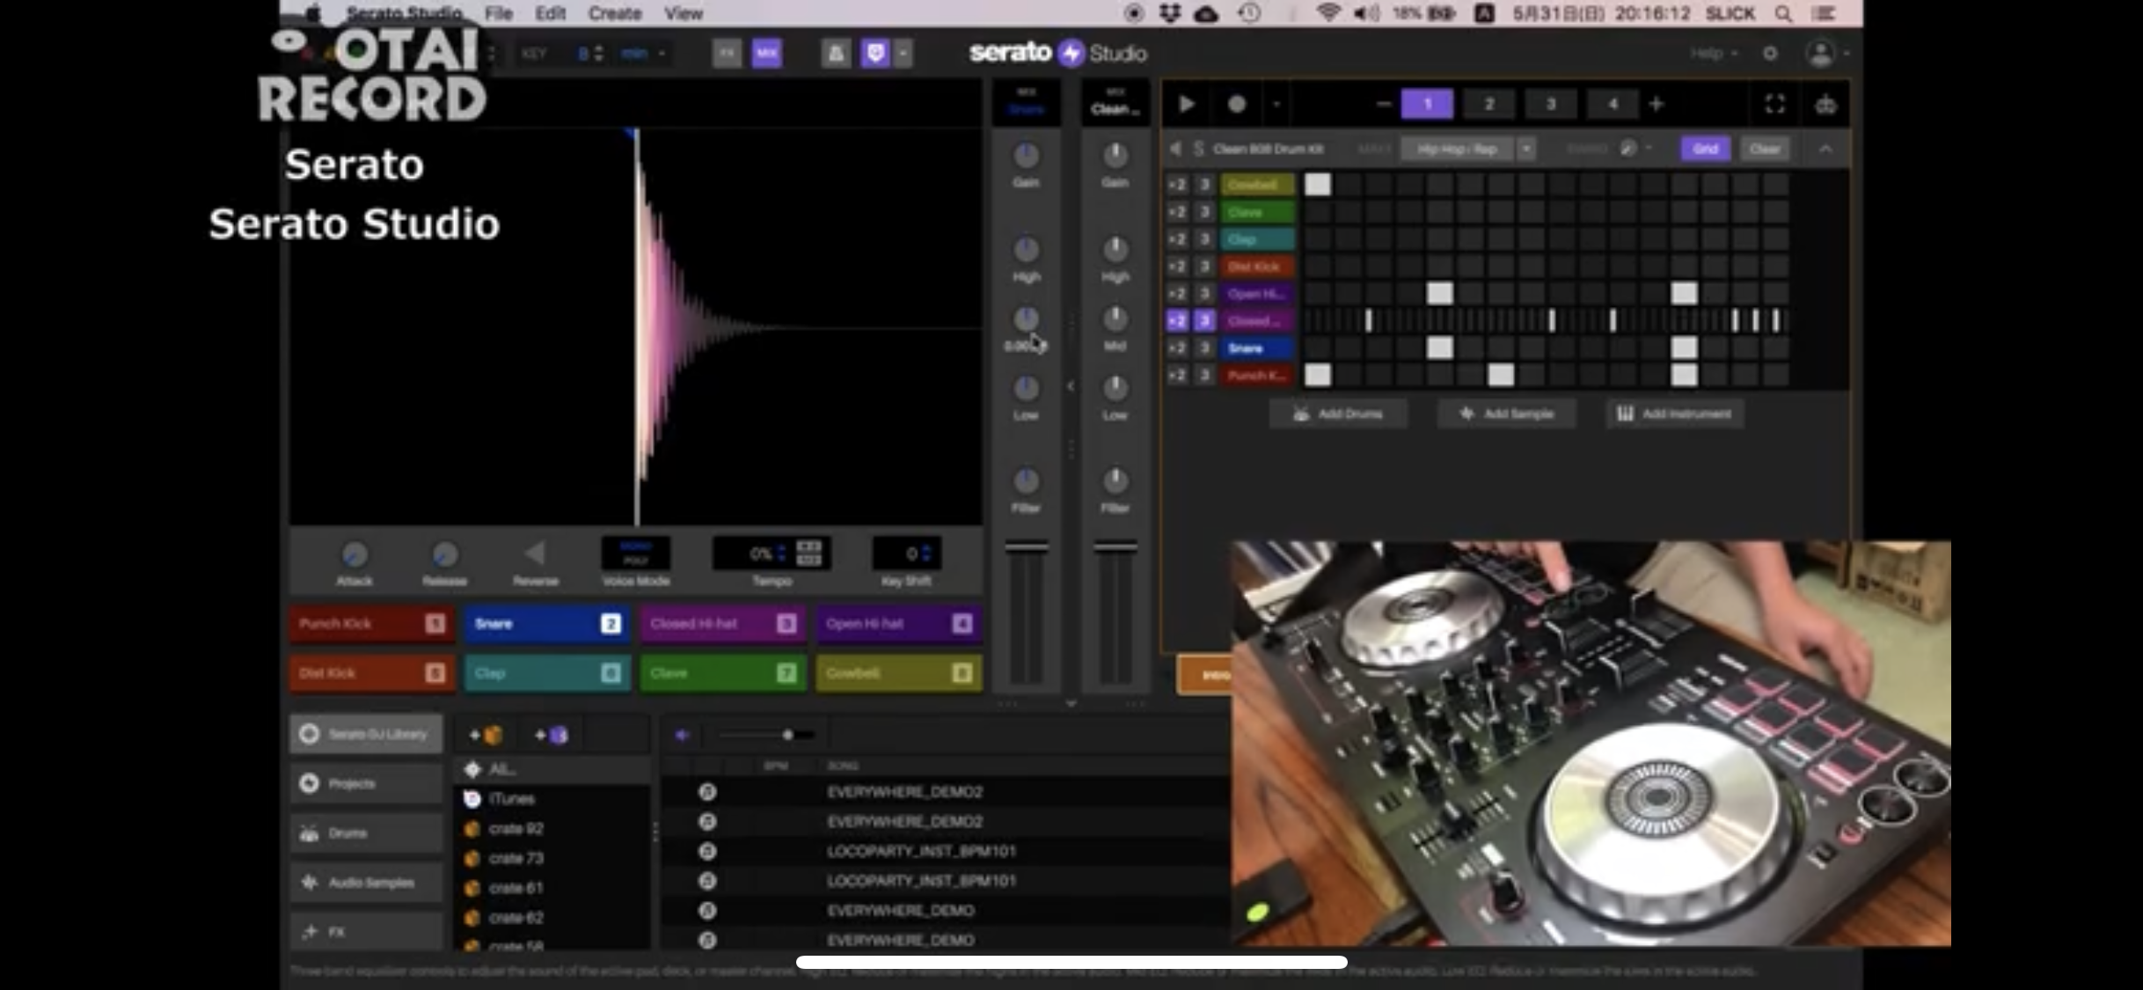
Task: Trigger the Snare pad
Action: [547, 623]
